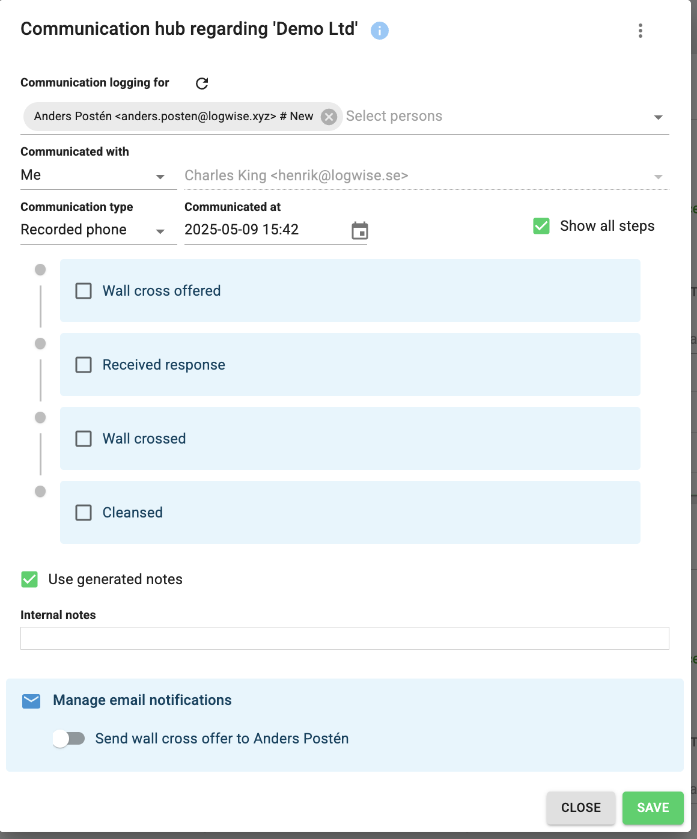The height and width of the screenshot is (839, 697).
Task: Click the refresh icon beside Communication logging for
Action: click(202, 84)
